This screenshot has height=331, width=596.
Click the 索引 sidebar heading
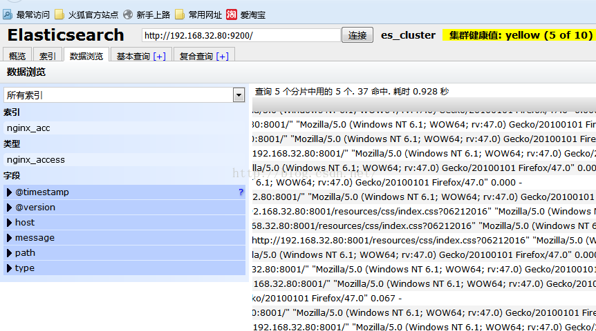[12, 112]
